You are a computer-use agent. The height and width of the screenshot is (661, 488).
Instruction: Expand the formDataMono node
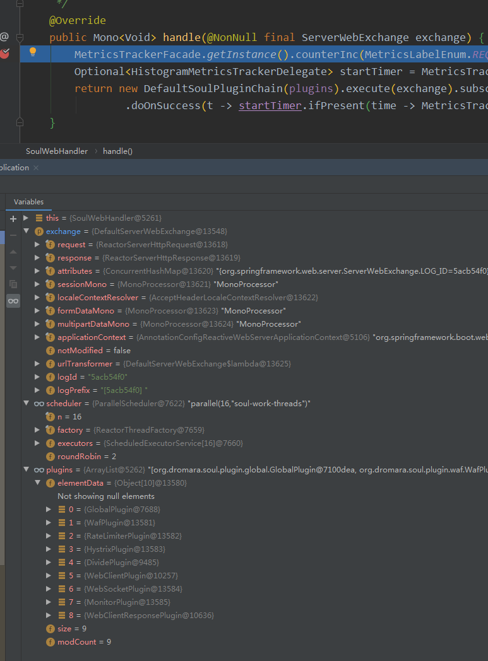tap(37, 311)
